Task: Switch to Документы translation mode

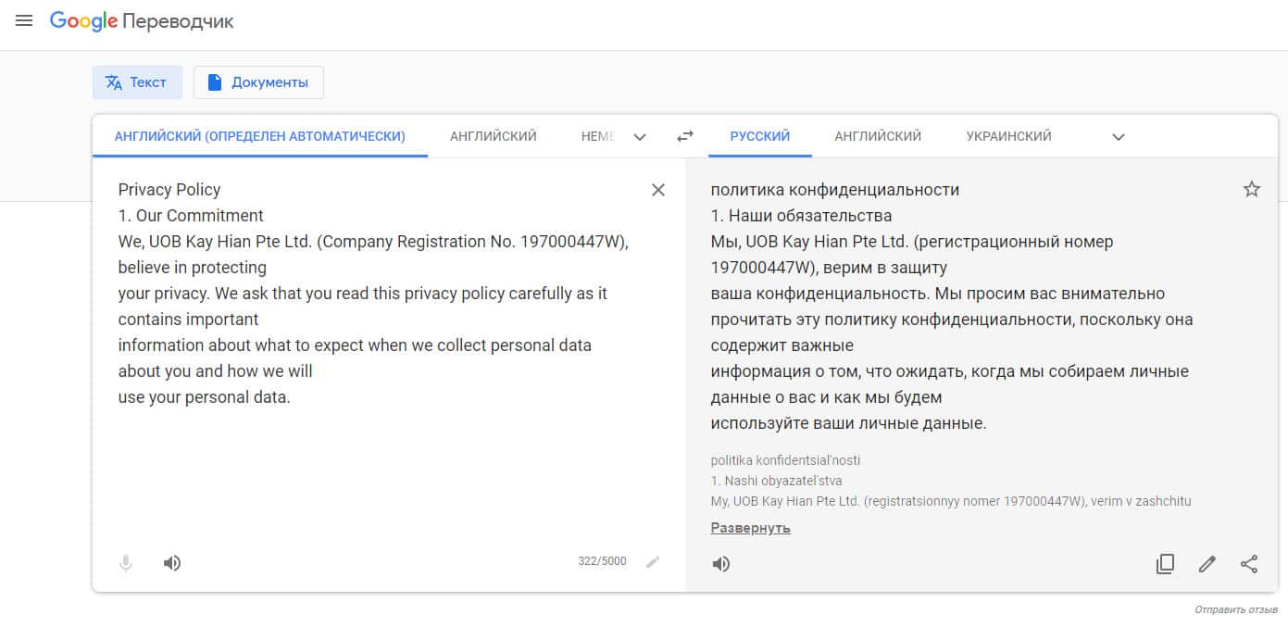Action: coord(258,82)
